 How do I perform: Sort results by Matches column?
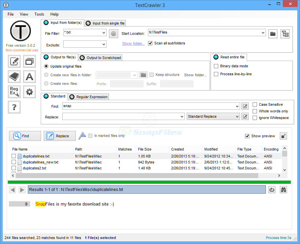coord(126,149)
